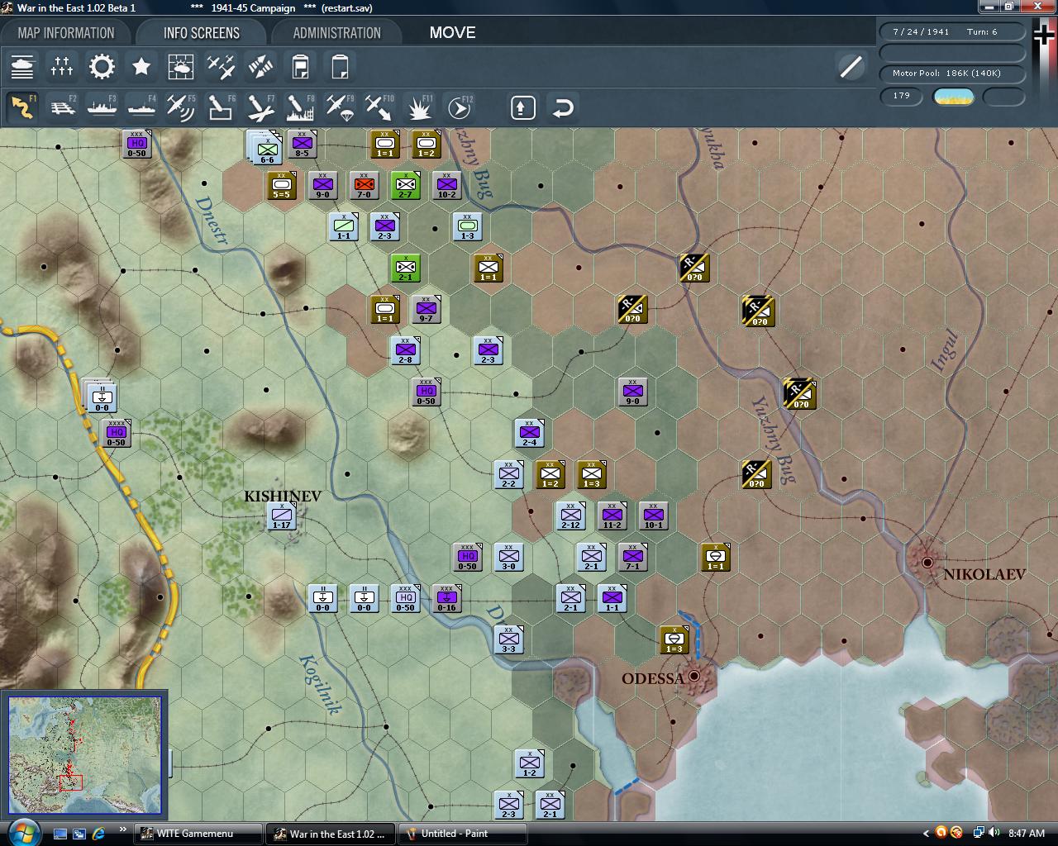Switch to WITE Gamemenu taskbar item
1058x846 pixels.
coord(197,834)
